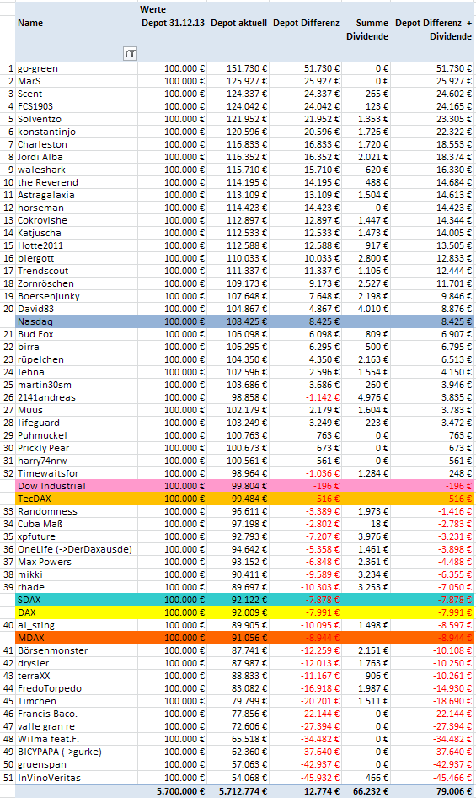476x798 pixels.
Task: Click the name cell Scent
Action: point(30,94)
